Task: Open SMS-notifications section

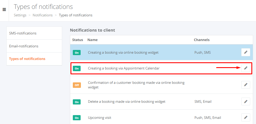Action: [x=34, y=33]
